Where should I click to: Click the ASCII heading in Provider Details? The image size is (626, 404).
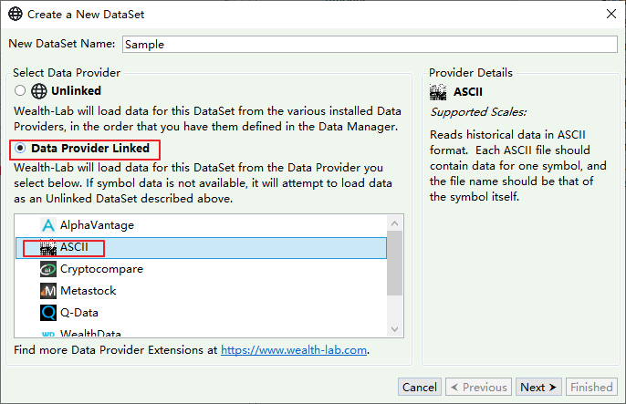tap(468, 92)
